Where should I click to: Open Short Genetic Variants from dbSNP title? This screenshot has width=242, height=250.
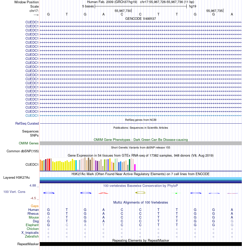click(x=141, y=147)
